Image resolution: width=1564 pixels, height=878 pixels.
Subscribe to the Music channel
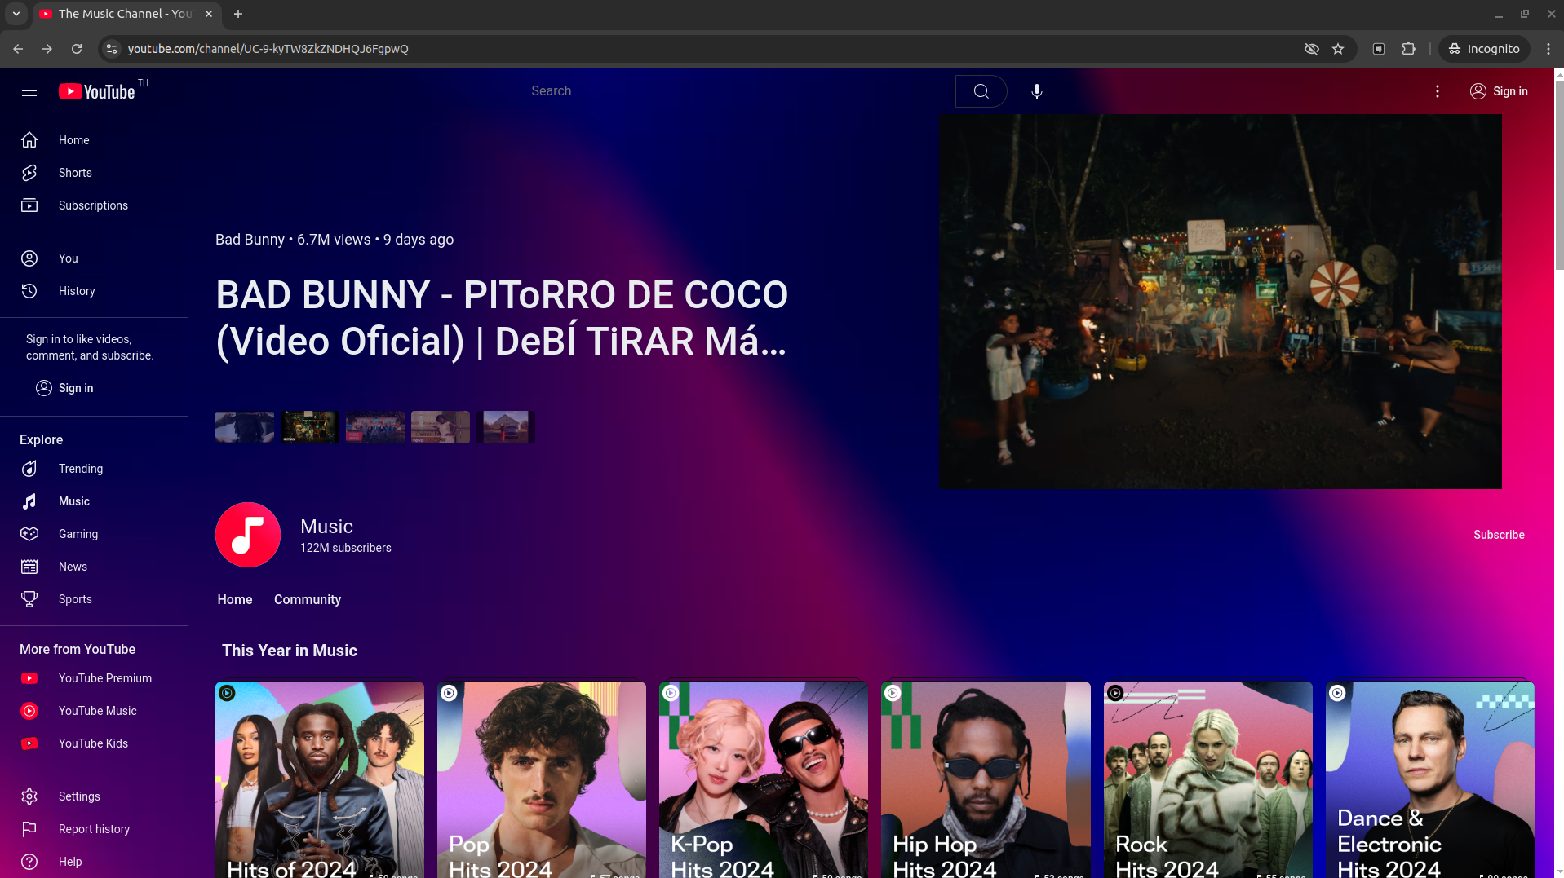(1498, 535)
